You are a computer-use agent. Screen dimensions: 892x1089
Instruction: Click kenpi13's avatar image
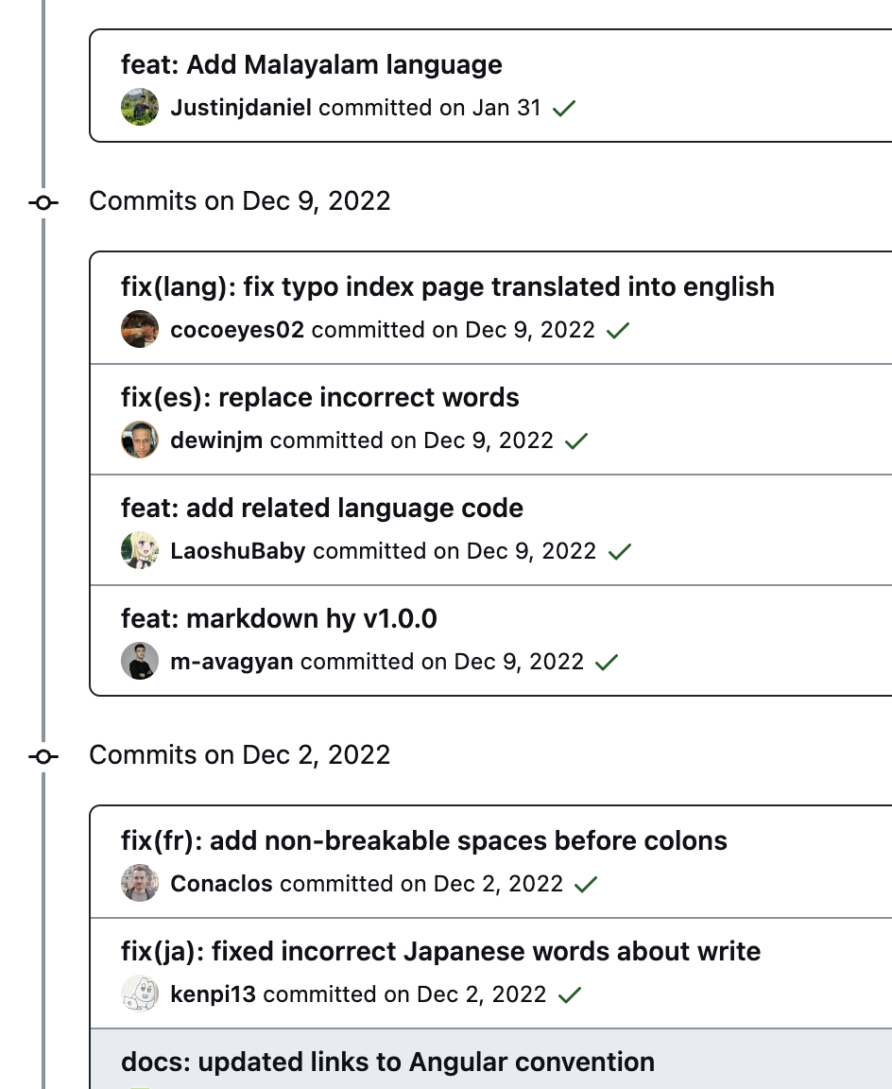pos(140,994)
